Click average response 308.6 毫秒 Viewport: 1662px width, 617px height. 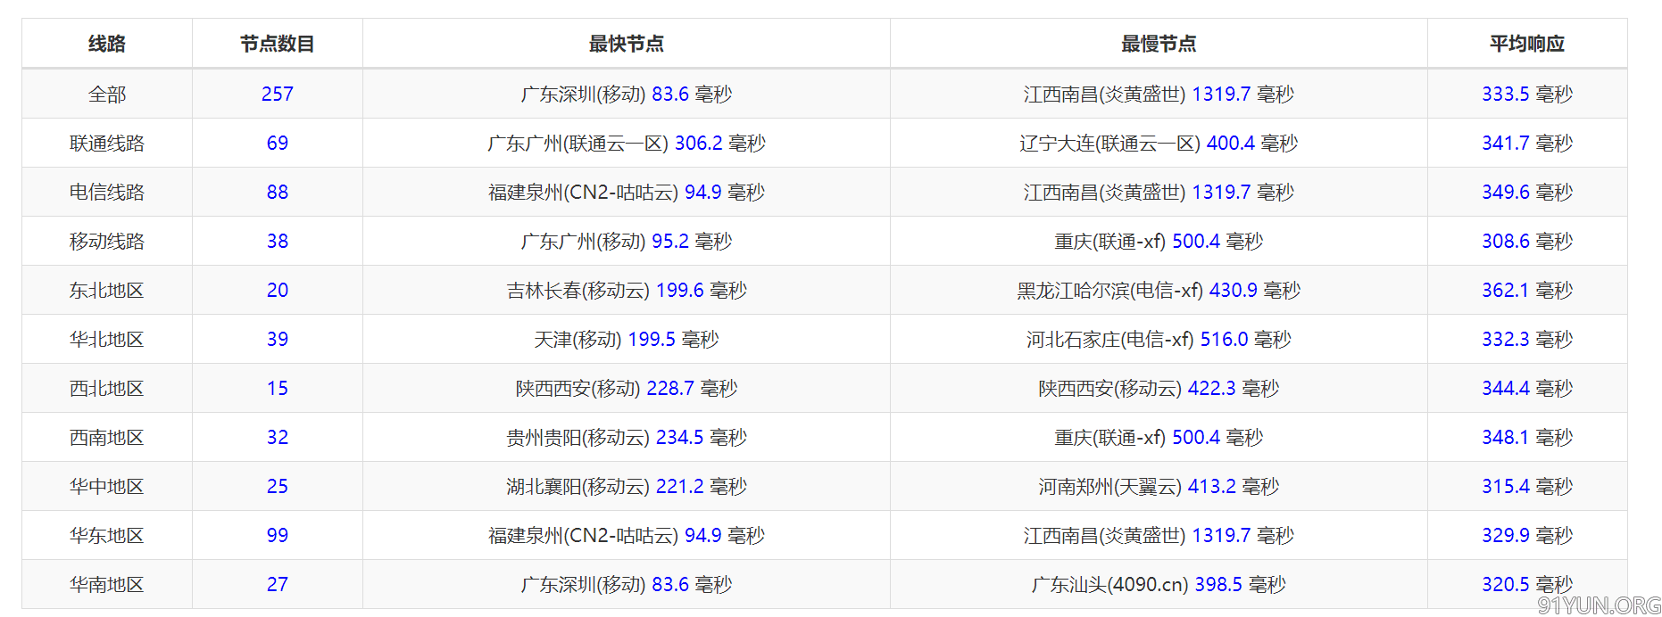pos(1527,241)
